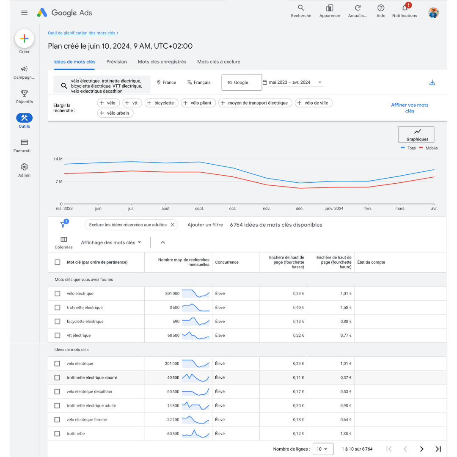
Task: Toggle the select-all keywords checkbox
Action: pos(58,262)
